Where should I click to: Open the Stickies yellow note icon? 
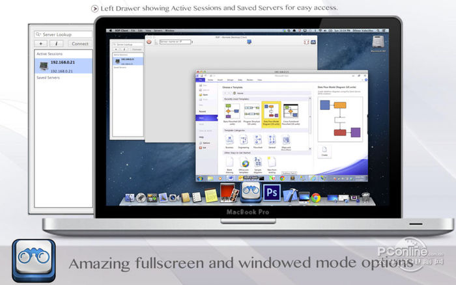tap(211, 196)
